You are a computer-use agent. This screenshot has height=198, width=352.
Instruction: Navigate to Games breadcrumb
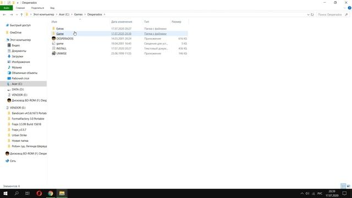[x=78, y=14]
